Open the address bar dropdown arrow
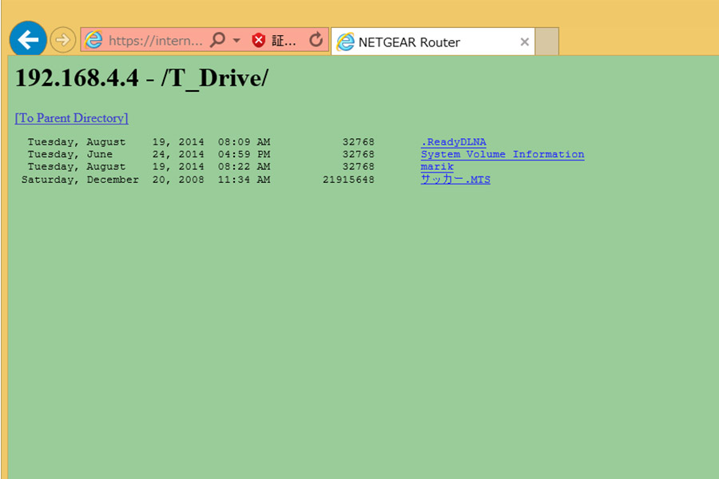The width and height of the screenshot is (719, 479). click(x=236, y=41)
